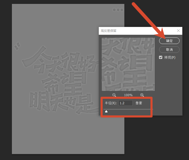The width and height of the screenshot is (189, 160).
Task: Confirm the filter with the 确定 button
Action: [x=169, y=41]
